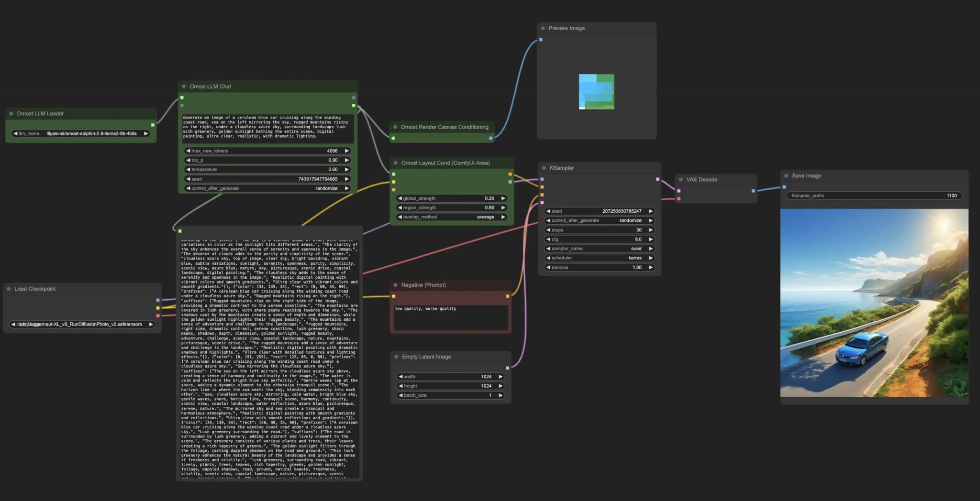Click the Preview Image input port
The image size is (980, 501).
point(541,40)
